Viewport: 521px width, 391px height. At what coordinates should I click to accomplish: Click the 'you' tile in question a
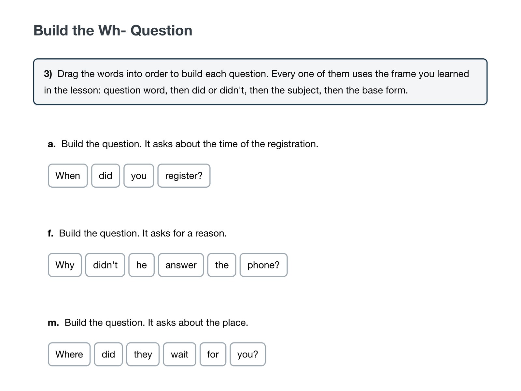[x=139, y=176]
